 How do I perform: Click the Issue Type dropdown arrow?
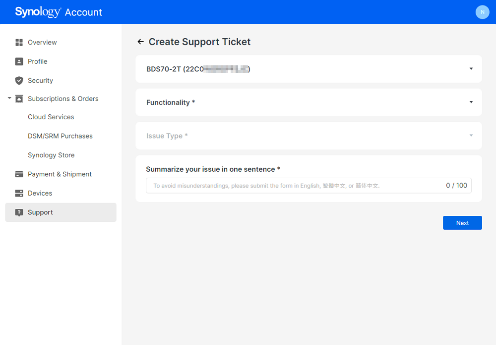point(471,136)
